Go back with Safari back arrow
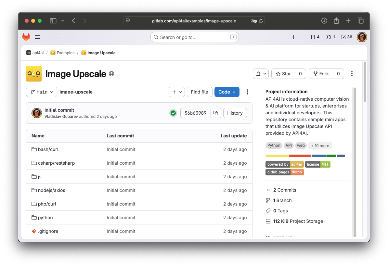The height and width of the screenshot is (266, 388). click(x=73, y=21)
